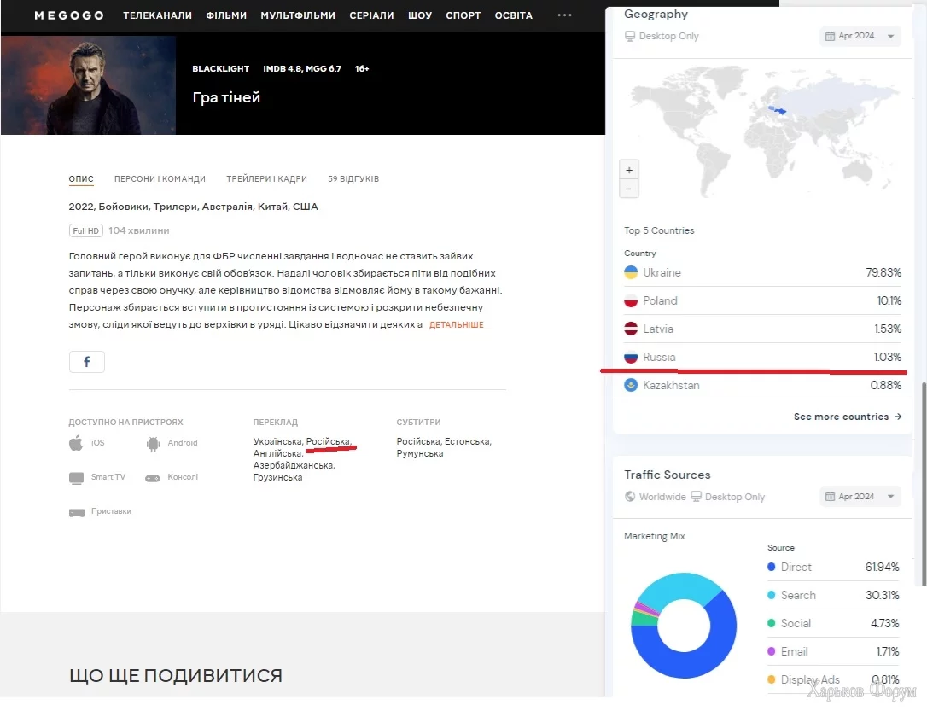Click the blue Direct source color dot

tap(771, 567)
